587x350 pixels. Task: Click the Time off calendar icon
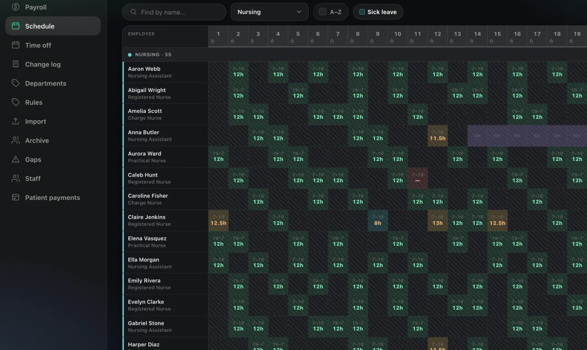click(16, 45)
